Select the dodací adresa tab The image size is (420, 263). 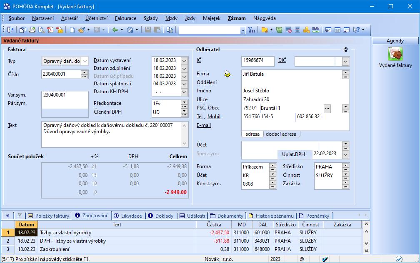pos(281,134)
